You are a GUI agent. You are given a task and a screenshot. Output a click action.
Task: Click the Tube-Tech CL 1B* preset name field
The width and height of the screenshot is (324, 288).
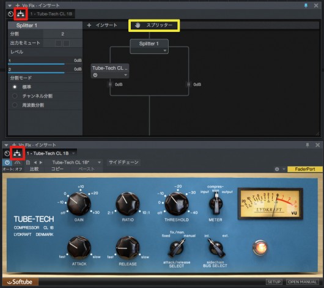coord(71,162)
